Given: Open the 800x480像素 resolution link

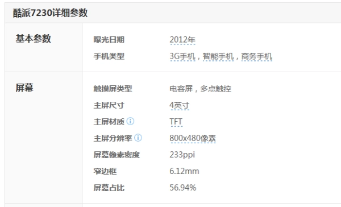Looking at the screenshot, I should pyautogui.click(x=193, y=138).
